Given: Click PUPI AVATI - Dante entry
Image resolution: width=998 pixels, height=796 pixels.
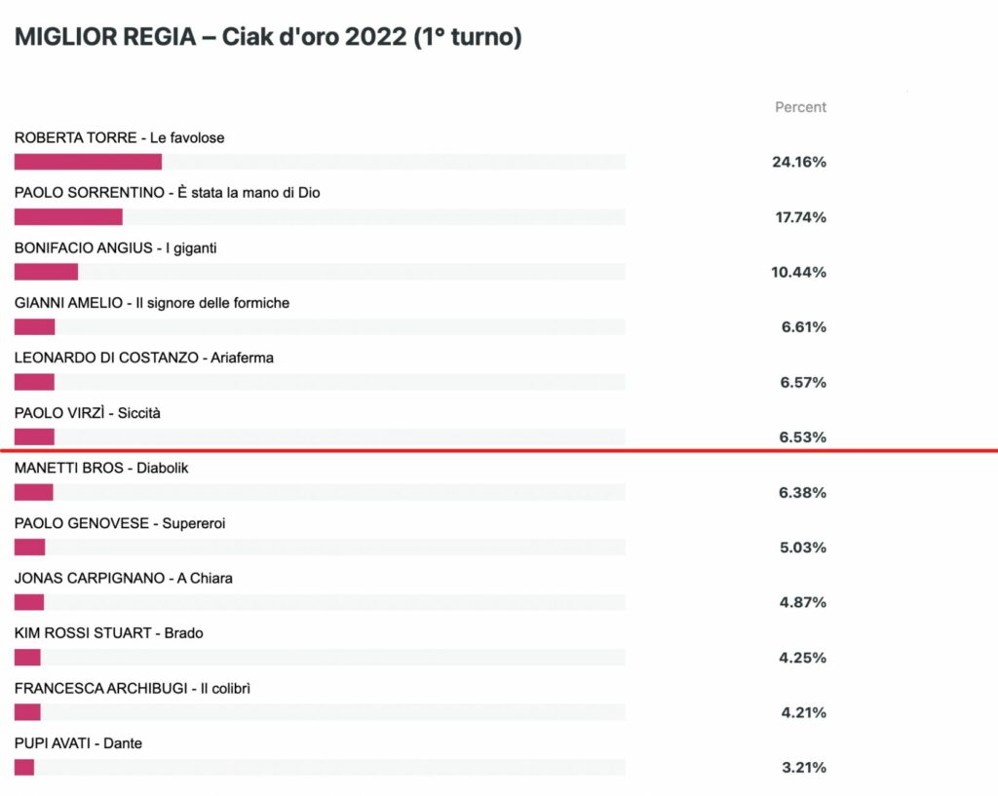Looking at the screenshot, I should (78, 743).
